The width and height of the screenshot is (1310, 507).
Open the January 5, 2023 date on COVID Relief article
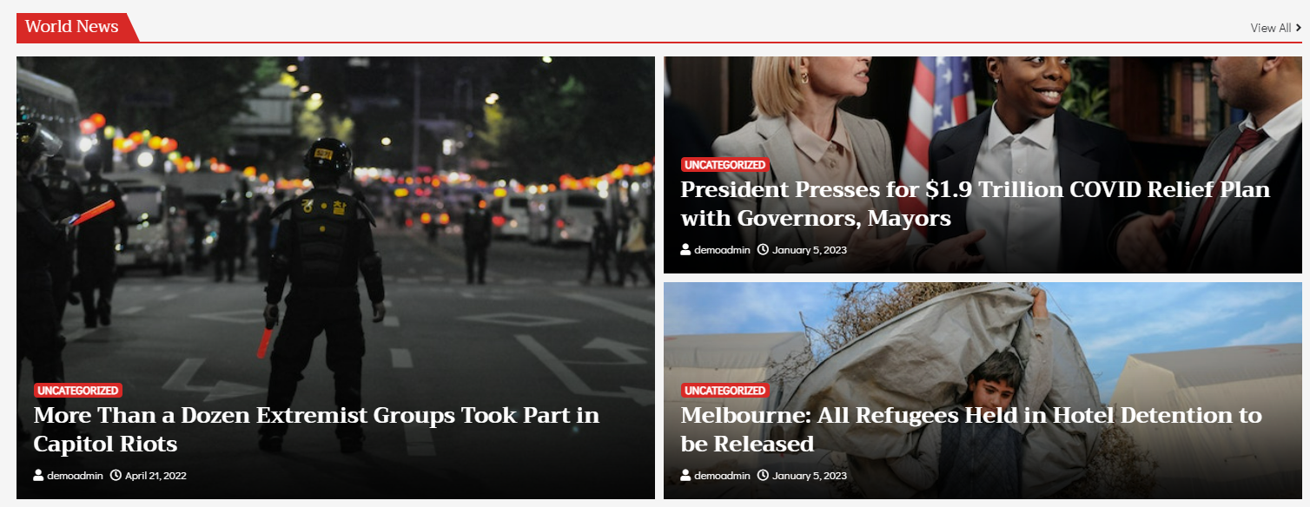coord(810,250)
